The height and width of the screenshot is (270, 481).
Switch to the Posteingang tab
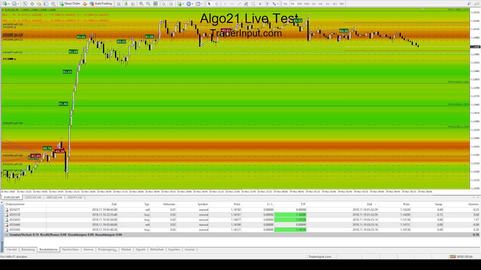pos(107,249)
